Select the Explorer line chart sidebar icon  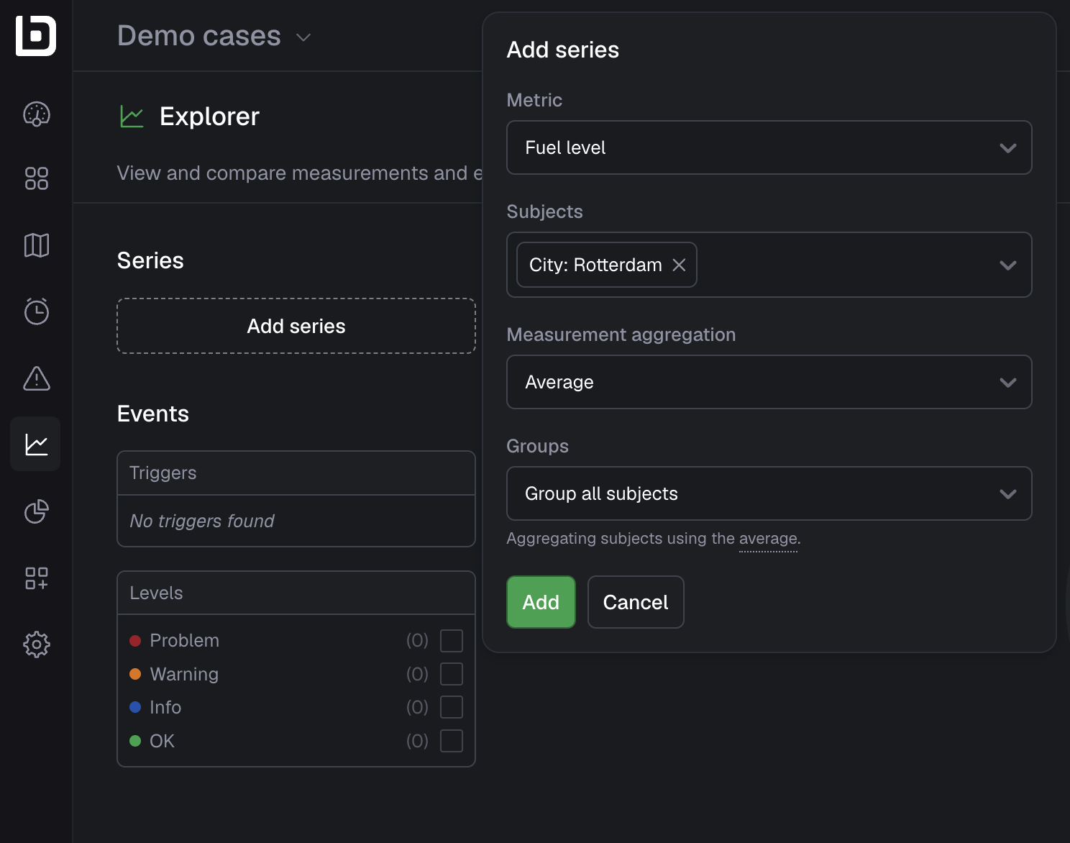(36, 445)
